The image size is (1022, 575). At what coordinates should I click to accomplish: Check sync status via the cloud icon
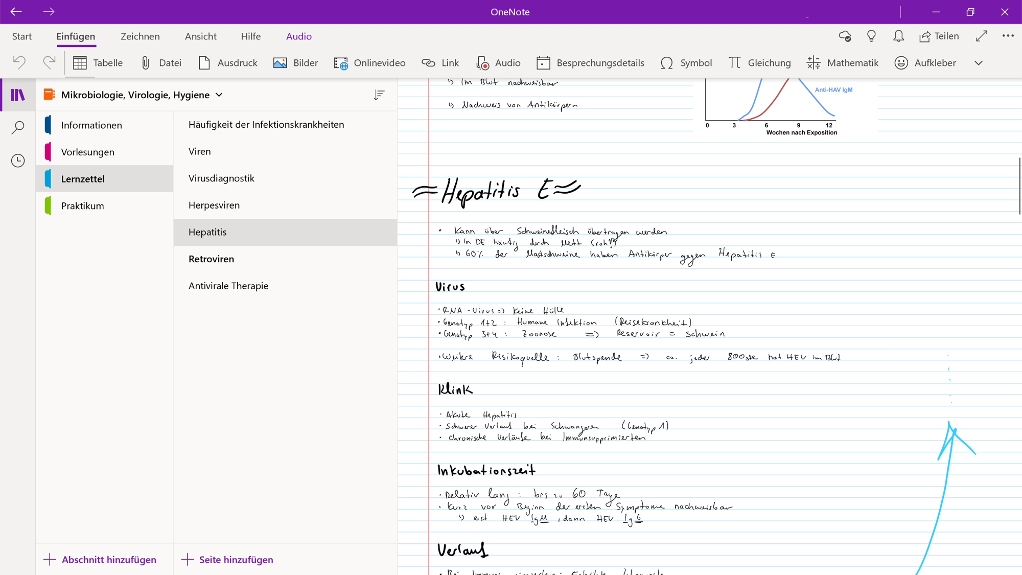pyautogui.click(x=845, y=36)
